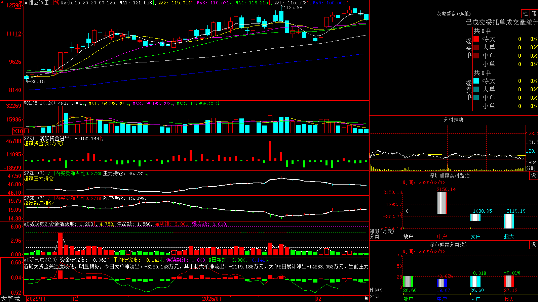Image resolution: width=538 pixels, height=302 pixels.
Task: Click the -2119.19 超大 bar
Action: click(x=509, y=221)
